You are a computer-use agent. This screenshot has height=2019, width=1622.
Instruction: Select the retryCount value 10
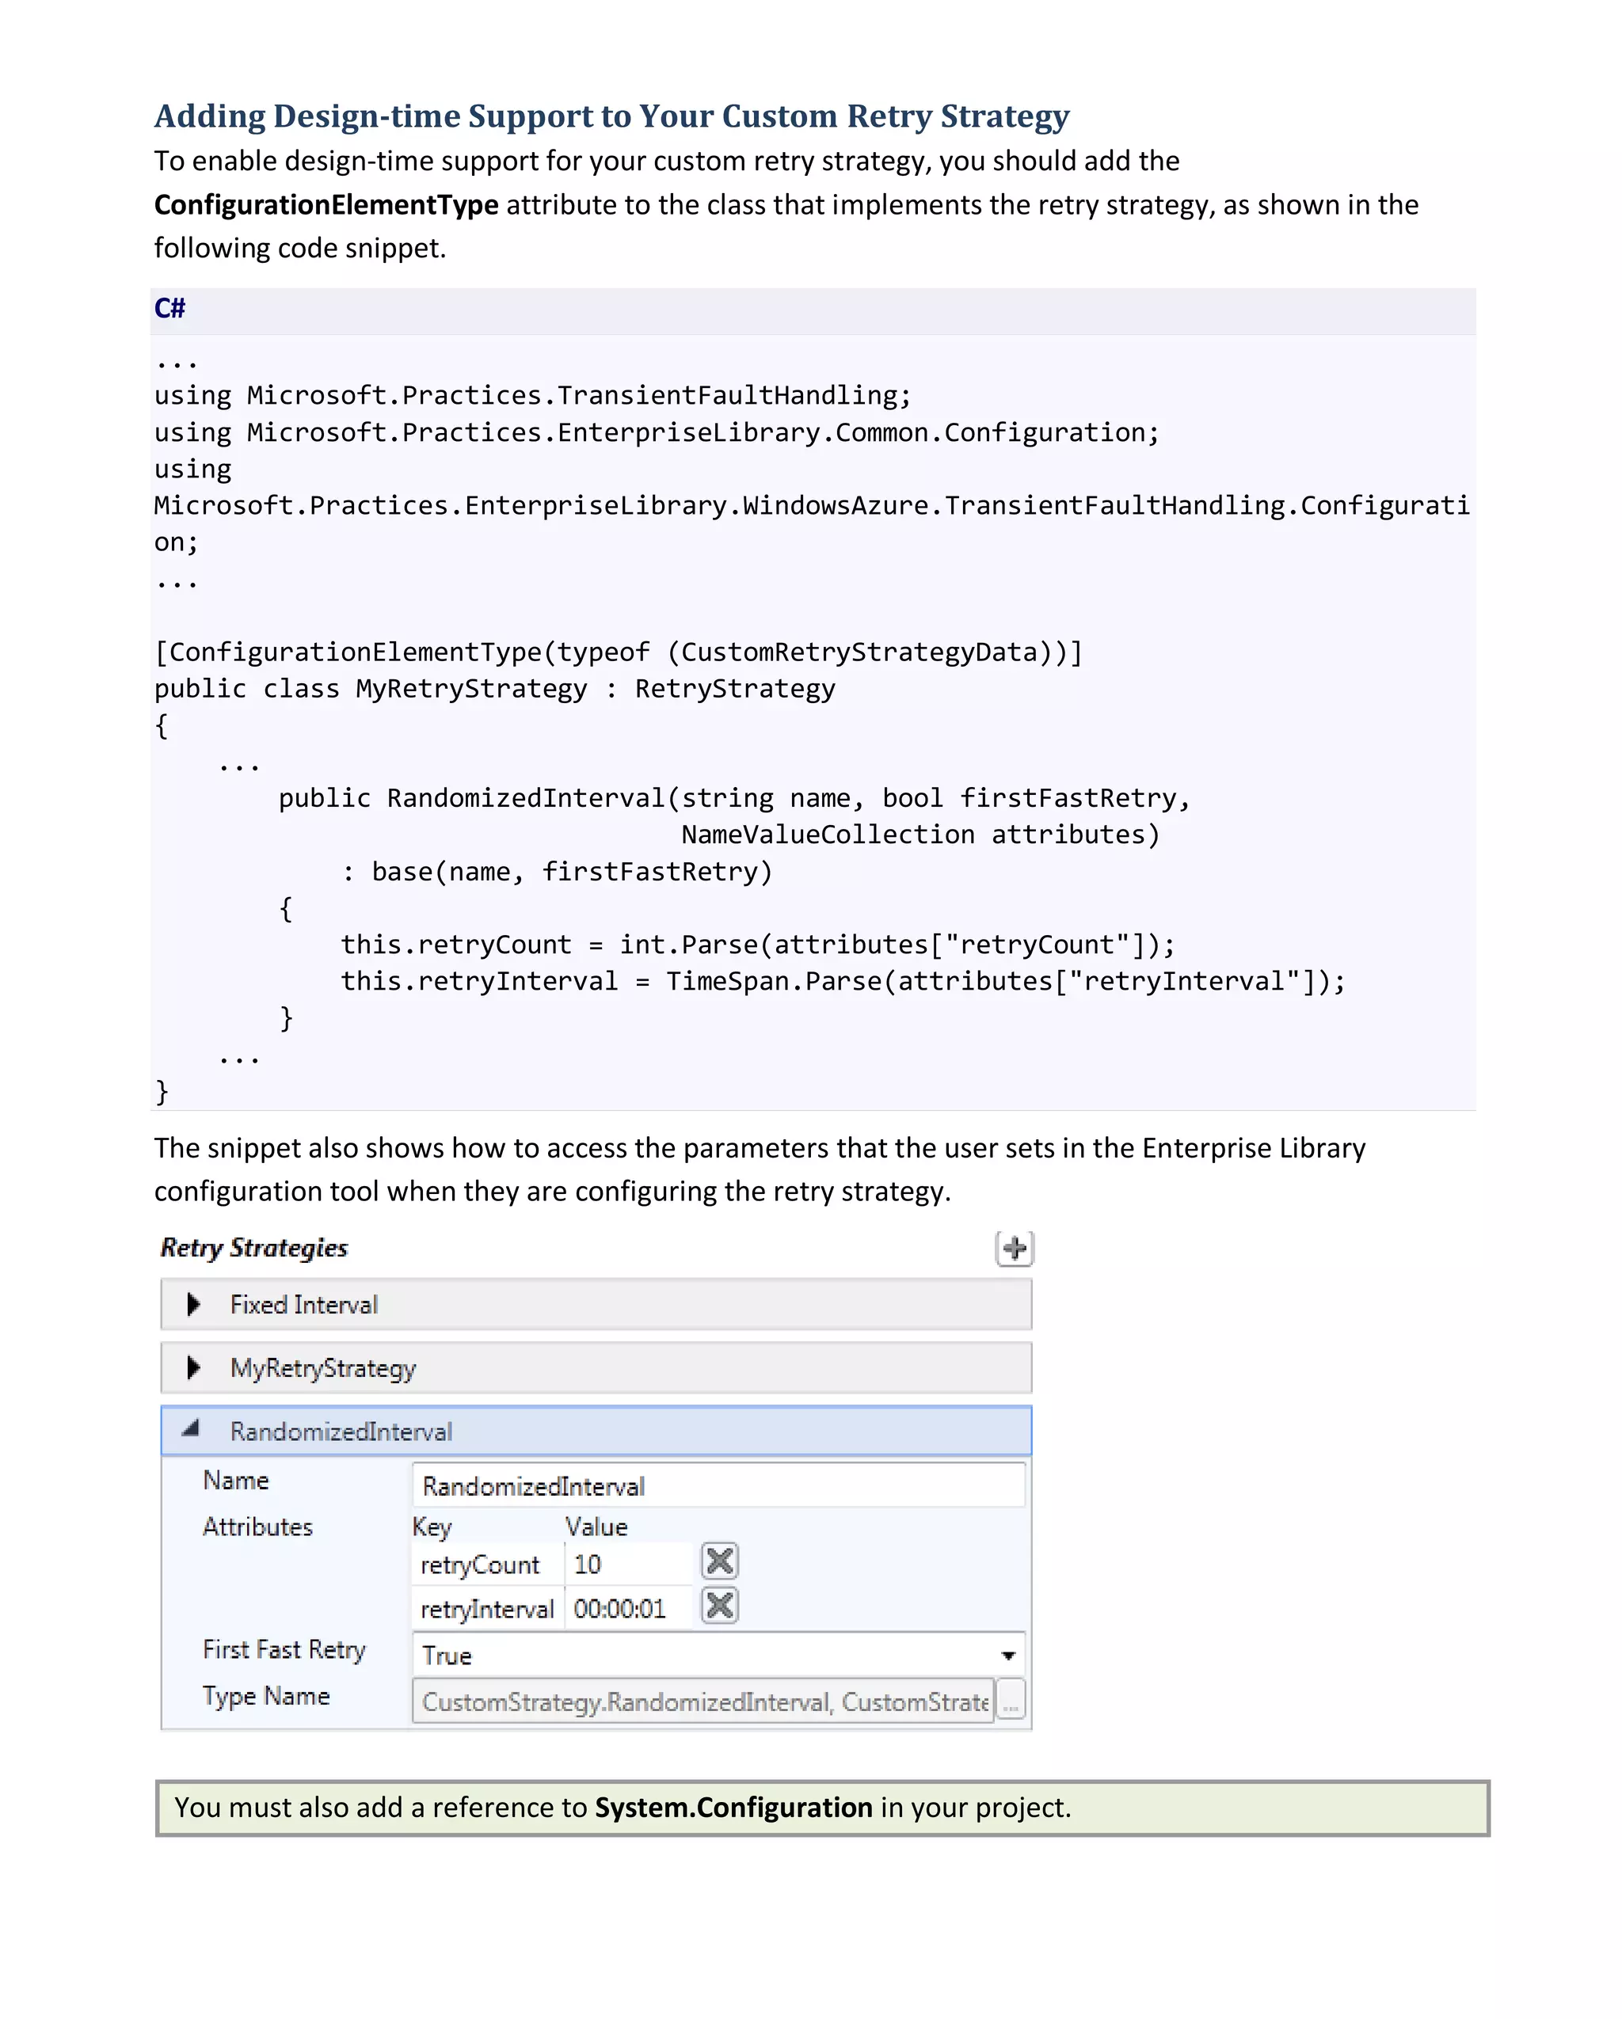pos(628,1565)
